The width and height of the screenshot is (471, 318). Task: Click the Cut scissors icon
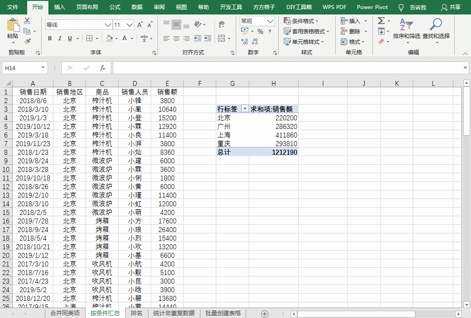pos(27,21)
